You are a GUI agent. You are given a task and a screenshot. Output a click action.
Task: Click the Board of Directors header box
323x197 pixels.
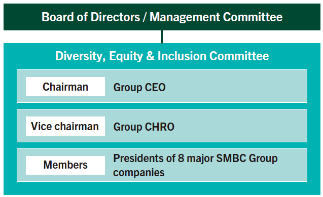coord(162,17)
